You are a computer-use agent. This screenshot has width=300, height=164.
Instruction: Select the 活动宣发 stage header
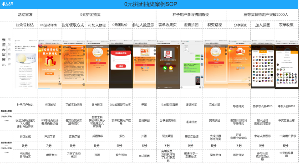pyautogui.click(x=25, y=15)
